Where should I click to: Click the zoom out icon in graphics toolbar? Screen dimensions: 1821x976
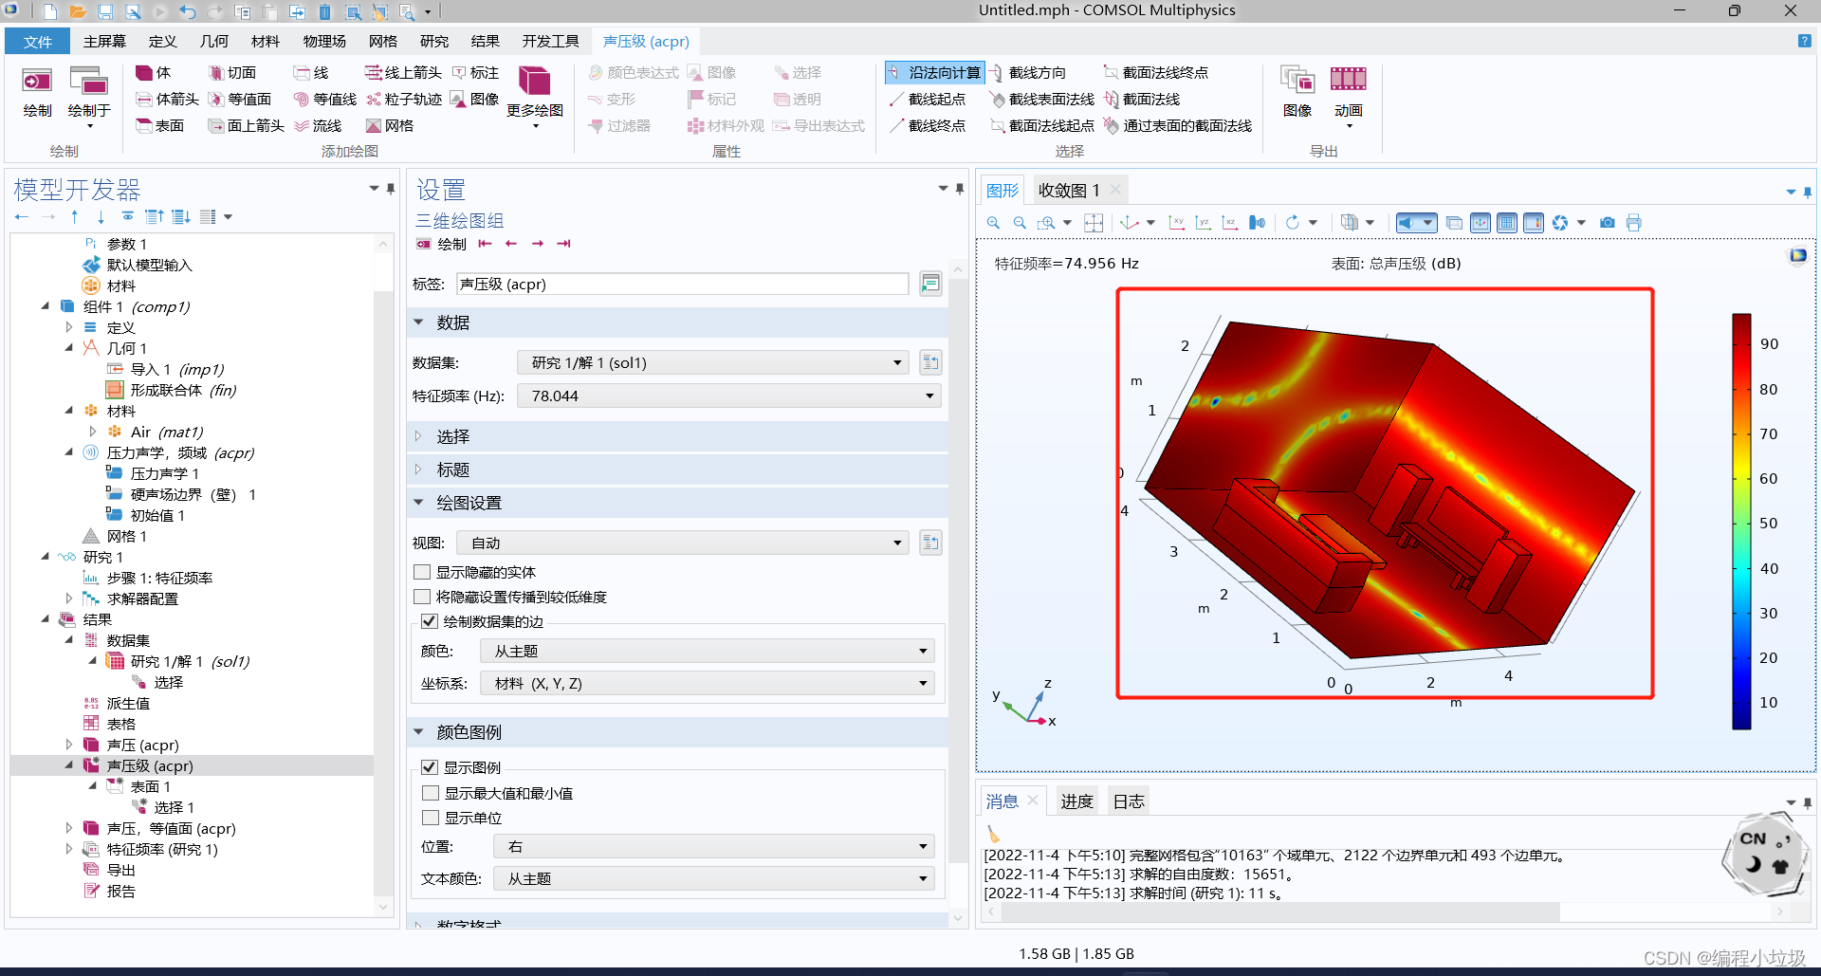click(x=1020, y=223)
